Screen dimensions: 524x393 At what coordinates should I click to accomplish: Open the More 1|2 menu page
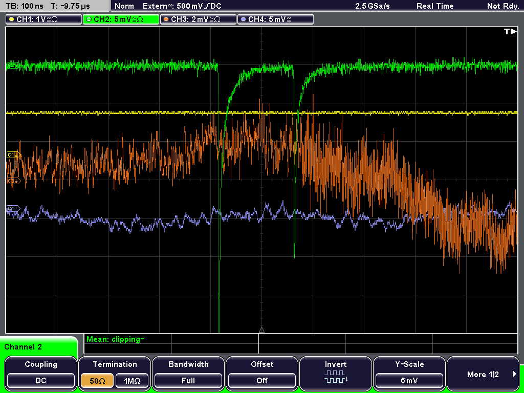pos(483,373)
